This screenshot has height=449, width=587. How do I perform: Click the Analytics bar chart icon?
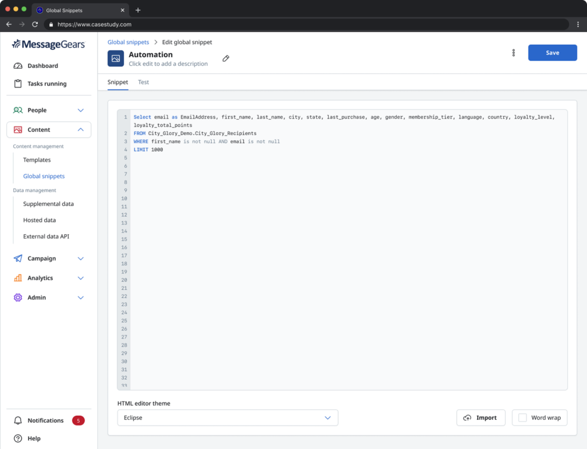coord(18,278)
